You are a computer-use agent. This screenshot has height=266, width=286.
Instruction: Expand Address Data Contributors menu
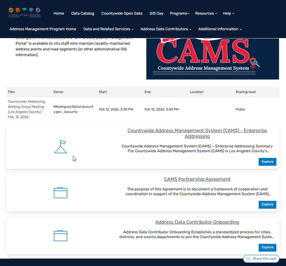pyautogui.click(x=166, y=29)
